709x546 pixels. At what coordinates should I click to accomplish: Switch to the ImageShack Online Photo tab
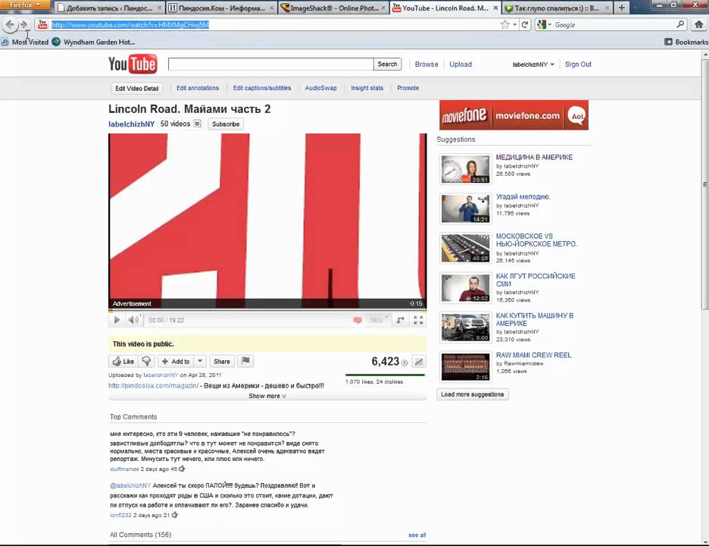tap(333, 8)
